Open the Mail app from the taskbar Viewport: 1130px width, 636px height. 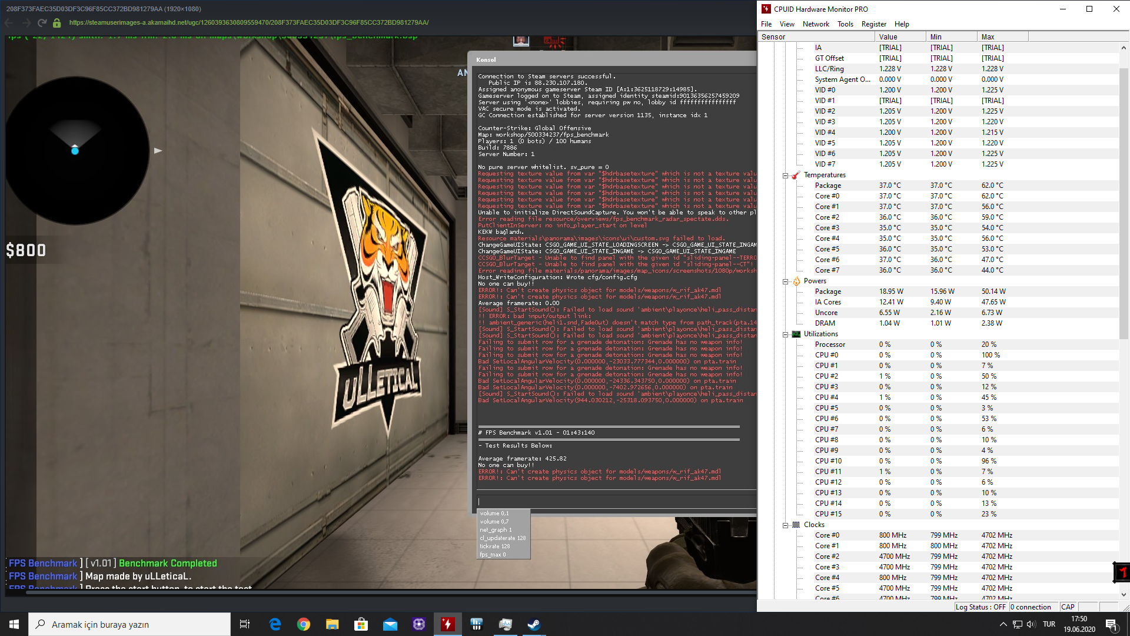[x=390, y=624]
